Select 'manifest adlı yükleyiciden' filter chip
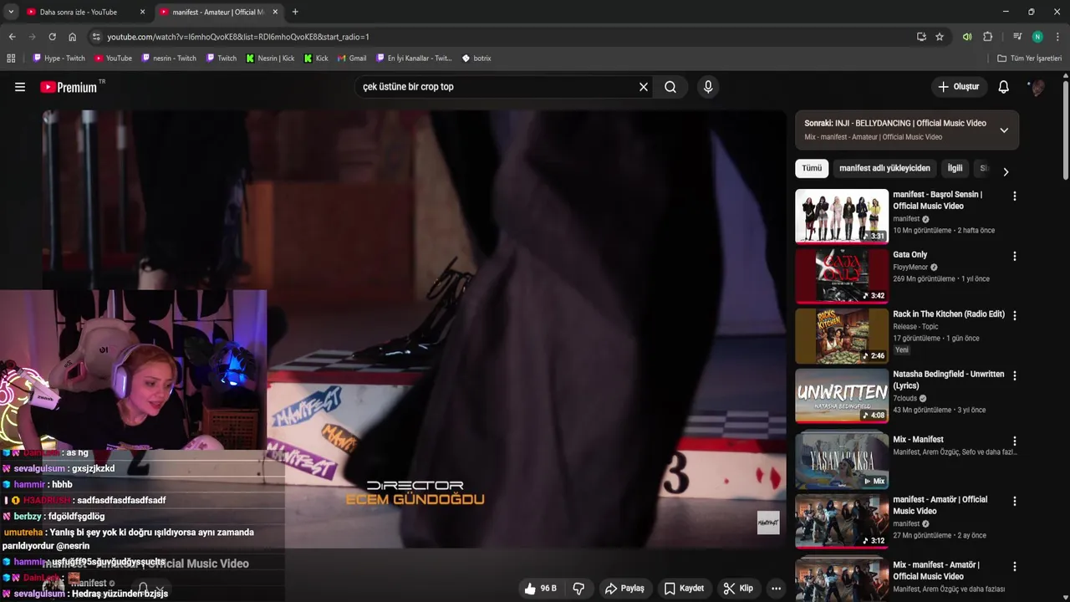Image resolution: width=1070 pixels, height=602 pixels. [884, 168]
